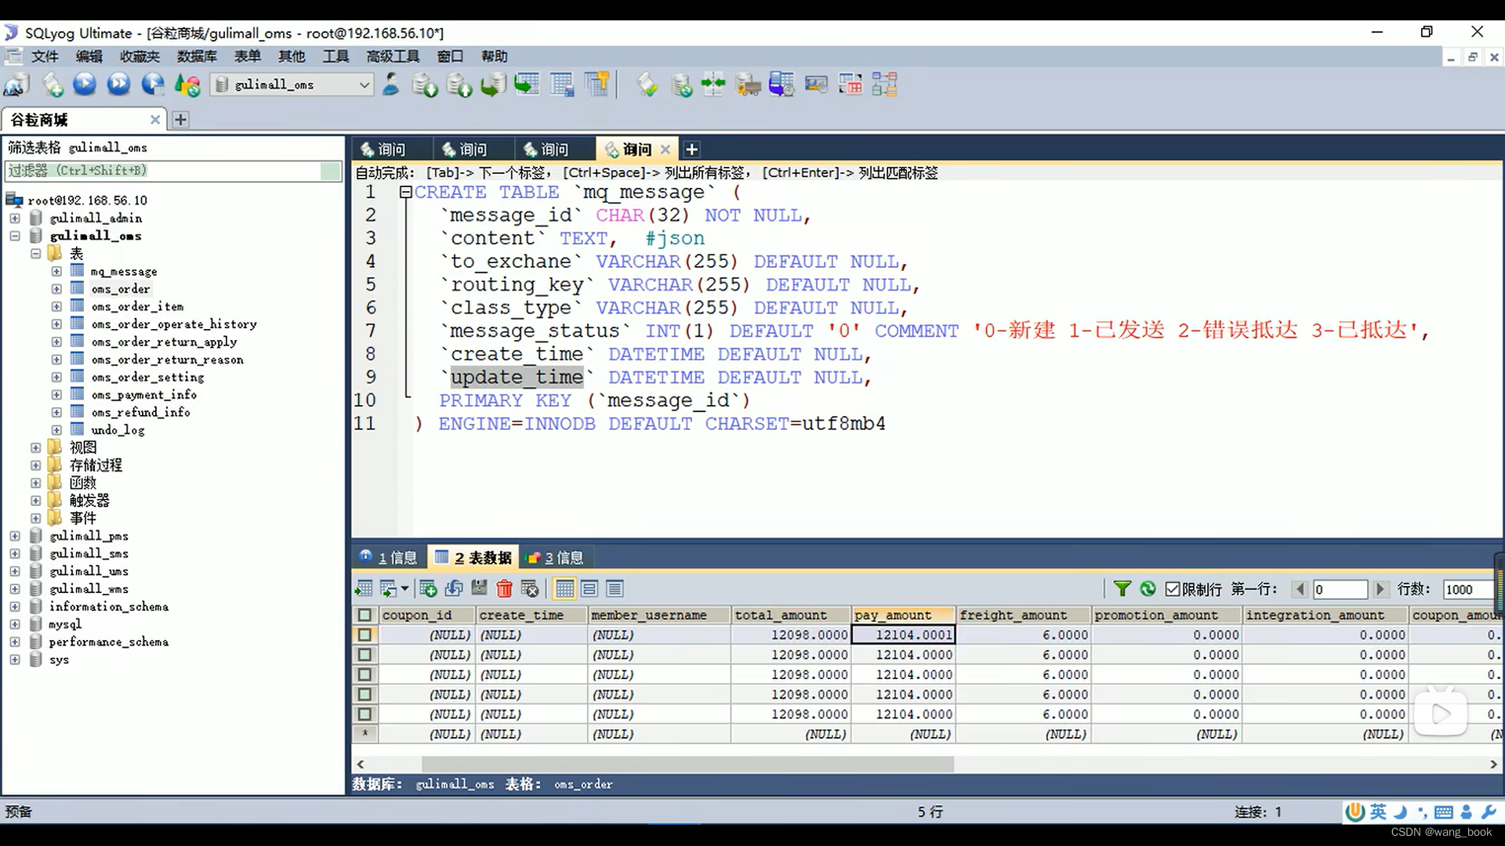Expand the mq_message table node

pos(56,271)
